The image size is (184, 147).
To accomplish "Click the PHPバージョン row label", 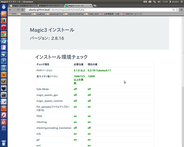I will coord(45,71).
